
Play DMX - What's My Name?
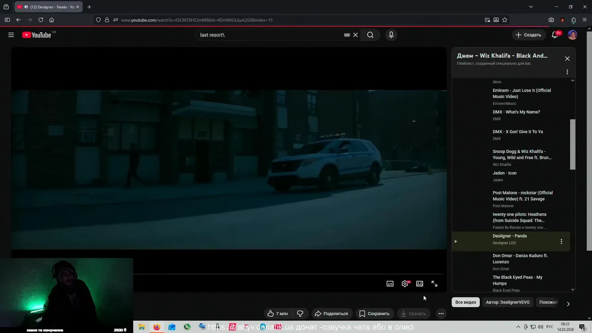pyautogui.click(x=511, y=115)
